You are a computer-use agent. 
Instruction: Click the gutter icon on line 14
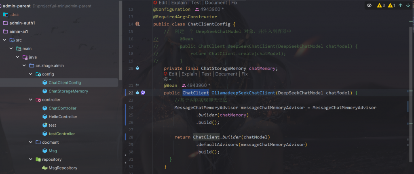137,24
